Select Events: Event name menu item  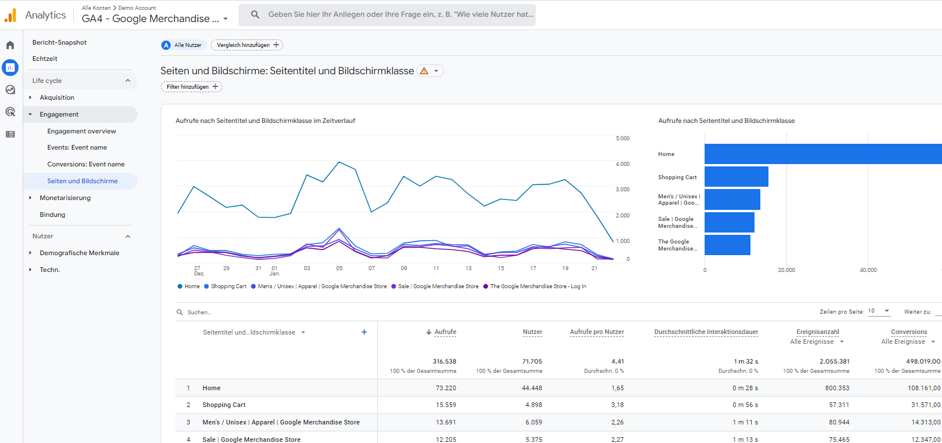77,147
